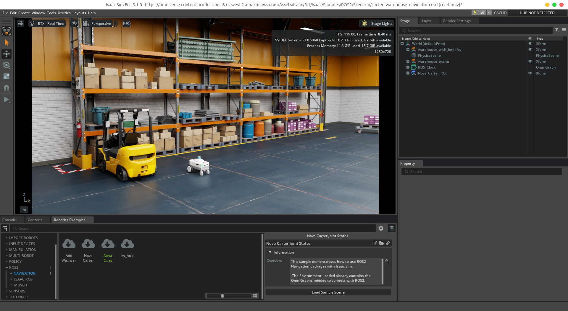Click the Nova Carter example download icon
This screenshot has width=568, height=311.
click(88, 244)
